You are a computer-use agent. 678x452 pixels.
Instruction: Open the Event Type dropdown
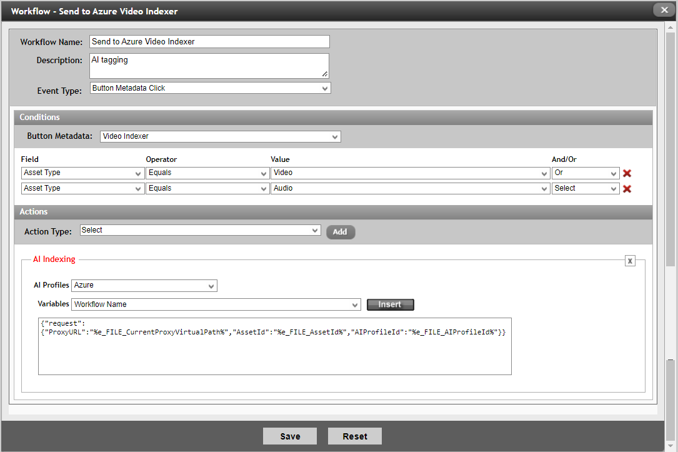(210, 88)
